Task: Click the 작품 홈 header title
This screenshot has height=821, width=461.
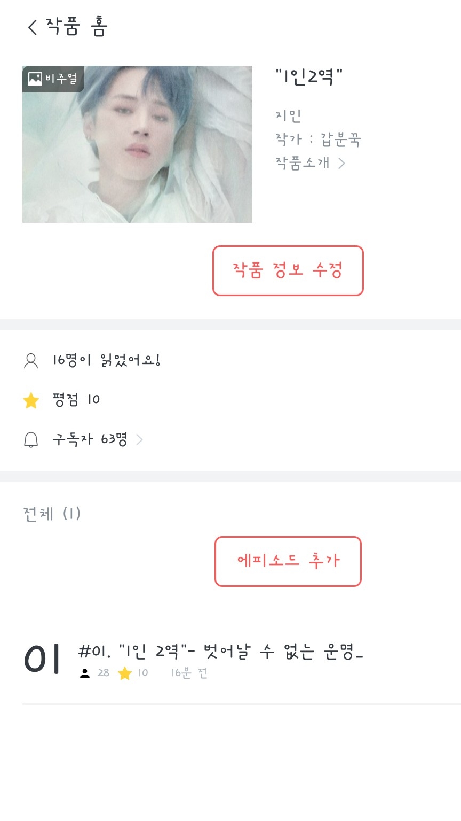Action: (76, 27)
